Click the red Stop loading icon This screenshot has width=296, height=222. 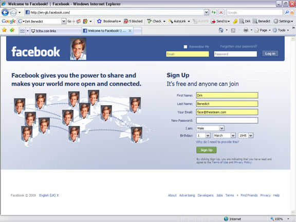click(221, 12)
